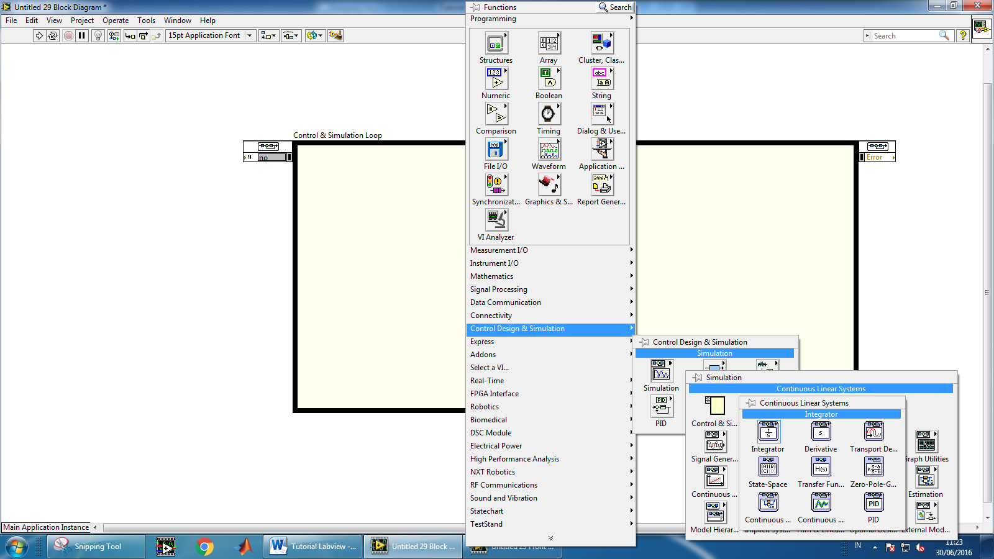
Task: Open the Estimation subpalette icon
Action: (x=926, y=477)
